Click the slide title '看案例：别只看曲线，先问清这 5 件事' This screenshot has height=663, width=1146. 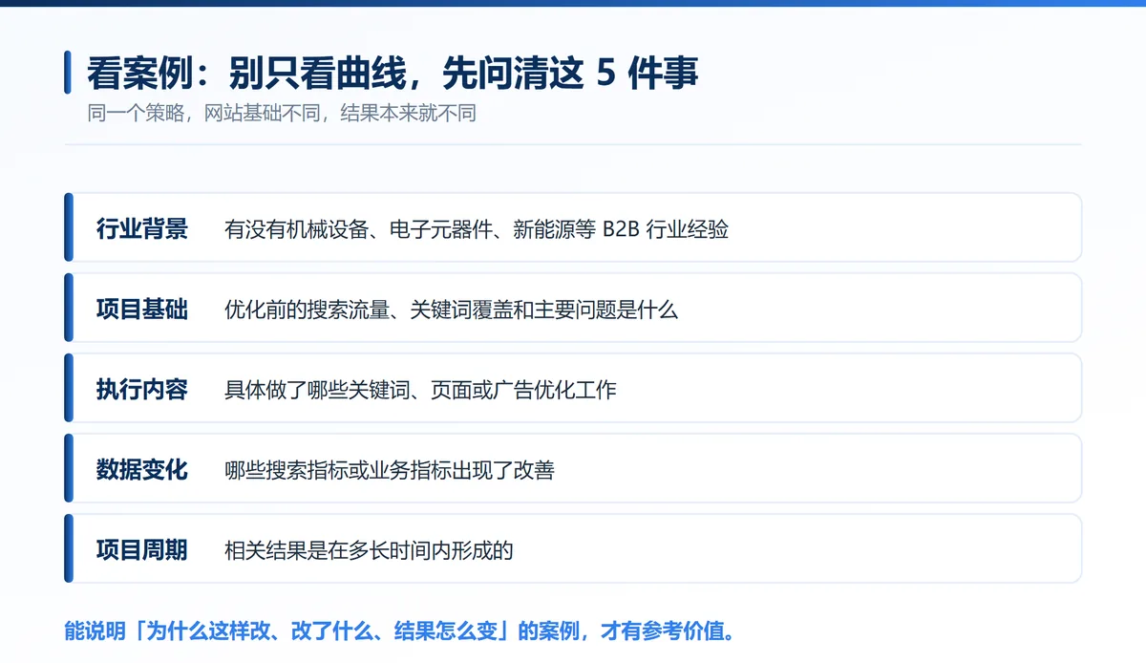[x=393, y=74]
